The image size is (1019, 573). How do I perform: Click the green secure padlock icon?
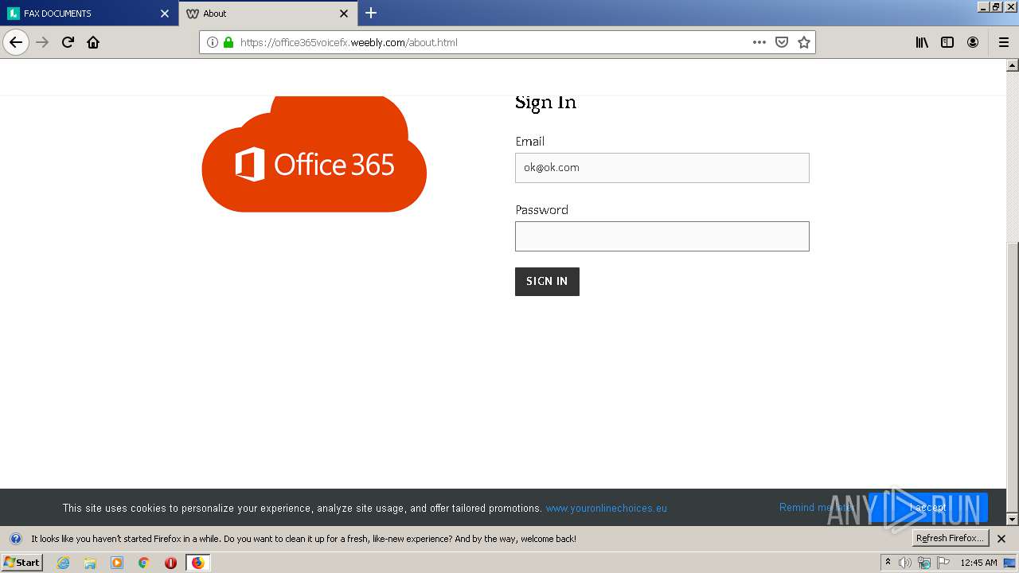point(228,42)
